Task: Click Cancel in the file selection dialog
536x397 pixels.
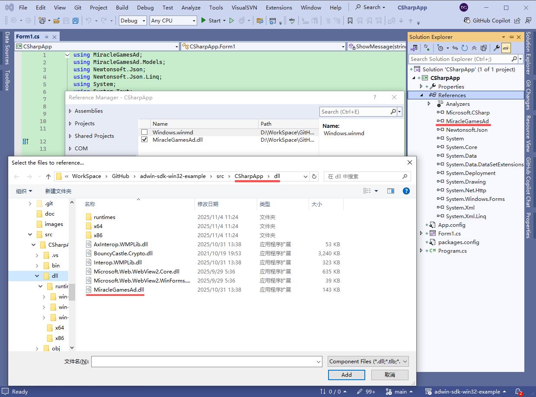Action: point(389,375)
